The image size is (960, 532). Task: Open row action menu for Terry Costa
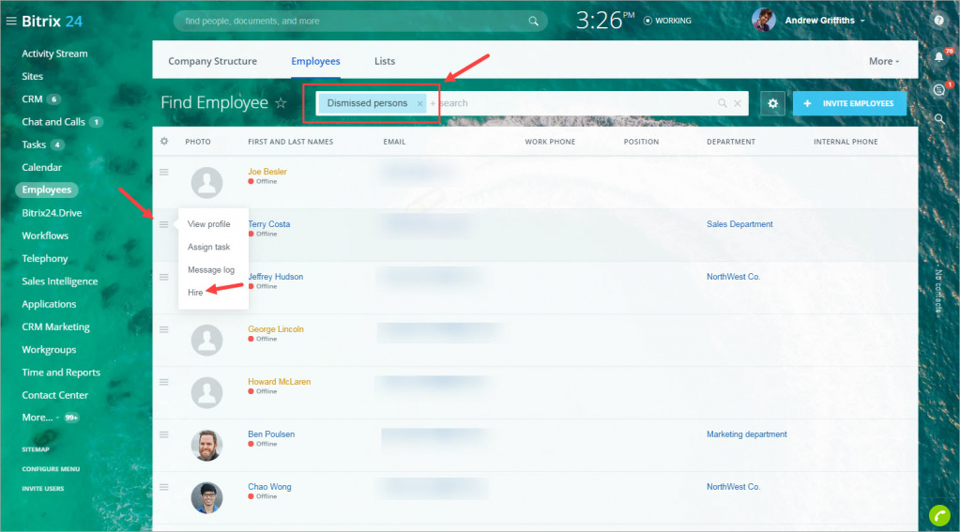pyautogui.click(x=164, y=224)
